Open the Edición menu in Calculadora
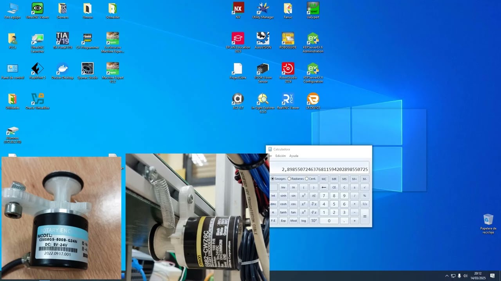Screen dimensions: 501x281 281,156
